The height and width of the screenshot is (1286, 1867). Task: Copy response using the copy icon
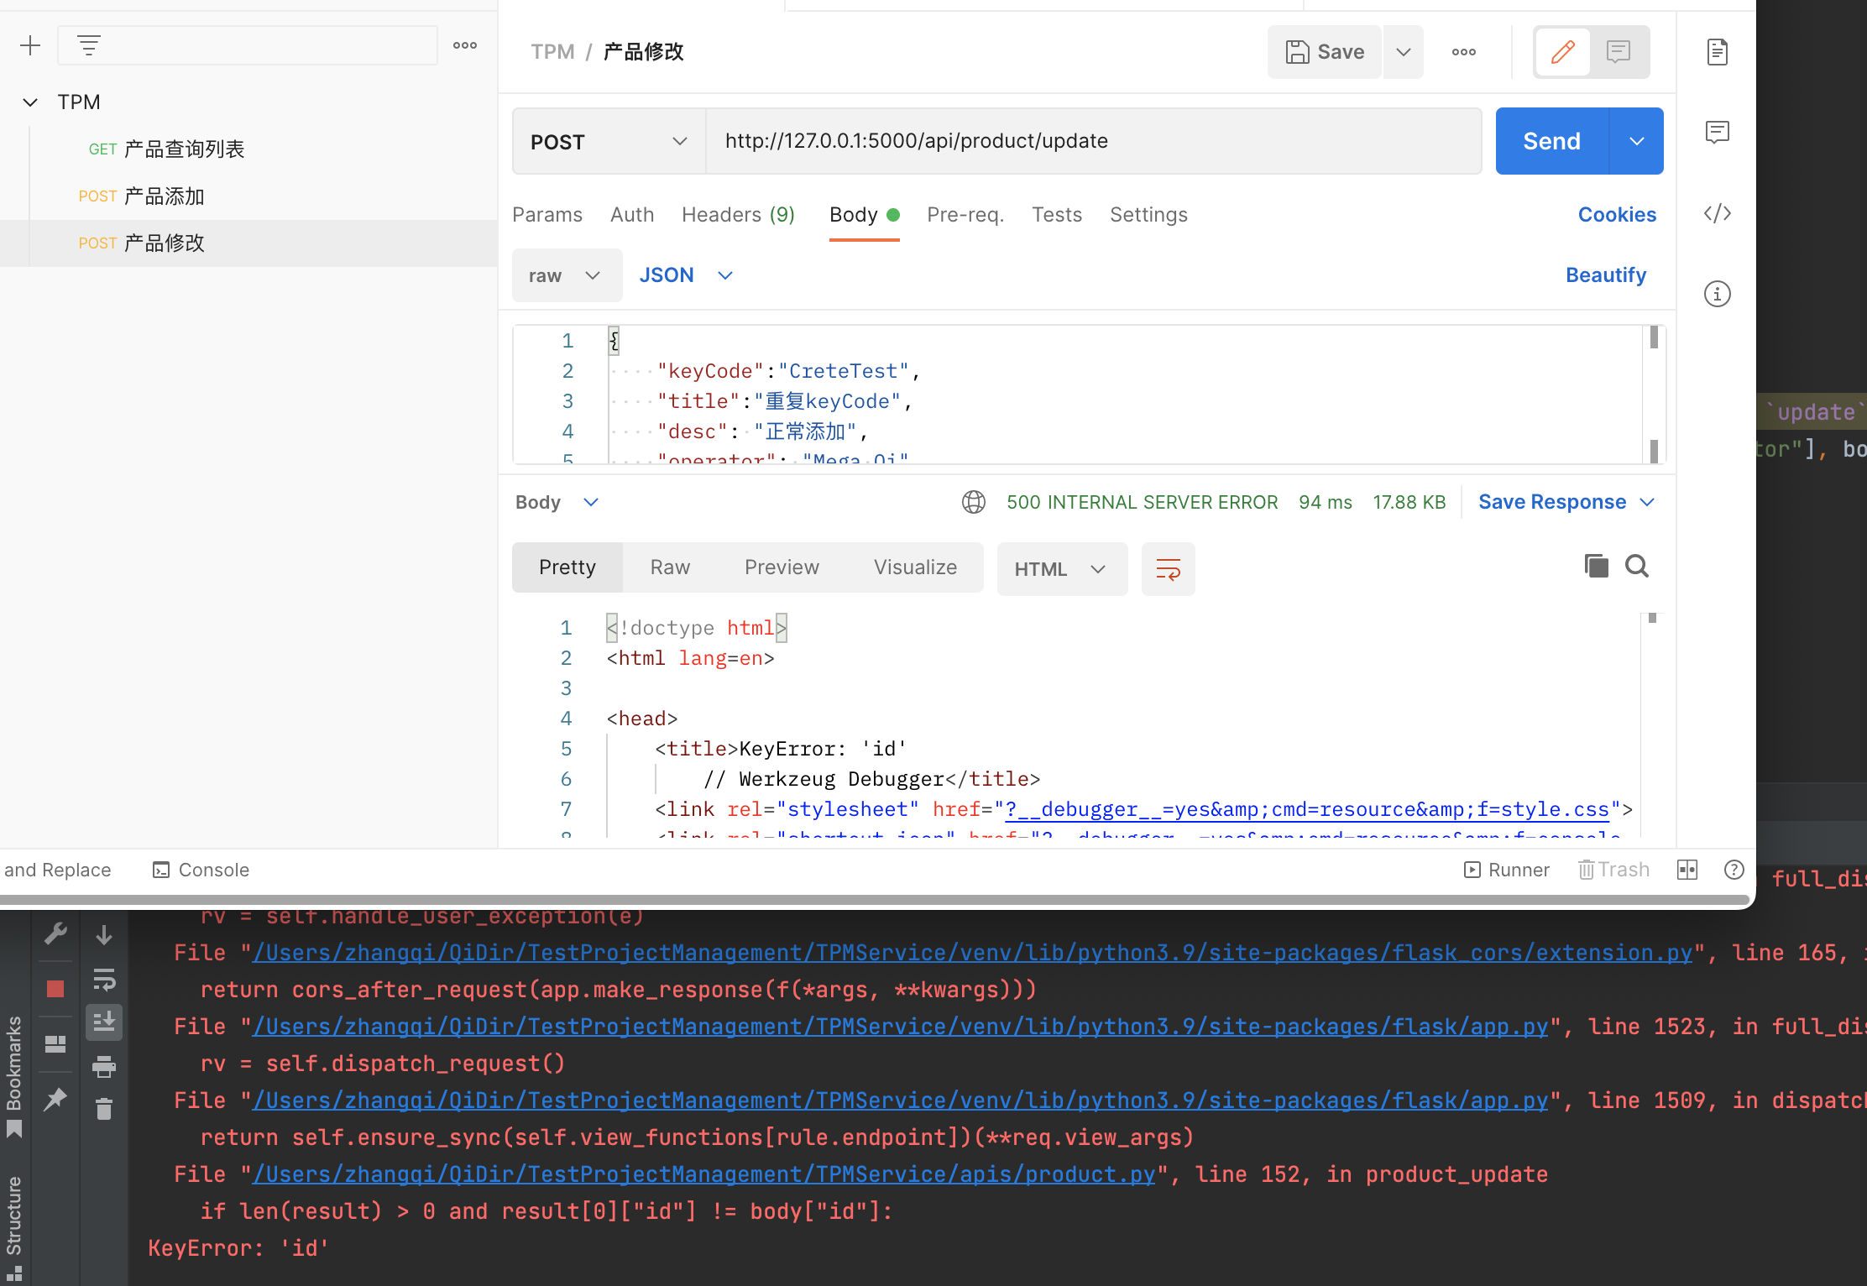[x=1596, y=566]
